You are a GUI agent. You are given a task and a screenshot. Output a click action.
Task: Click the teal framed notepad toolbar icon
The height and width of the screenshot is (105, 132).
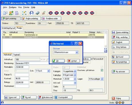pos(24,13)
